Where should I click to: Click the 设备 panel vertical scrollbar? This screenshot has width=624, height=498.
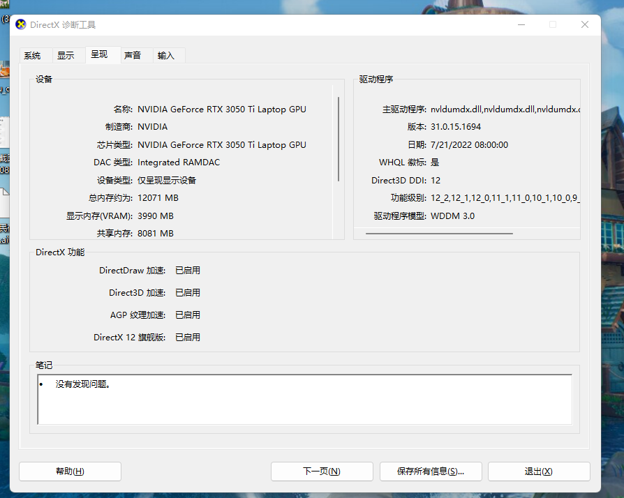(x=339, y=139)
